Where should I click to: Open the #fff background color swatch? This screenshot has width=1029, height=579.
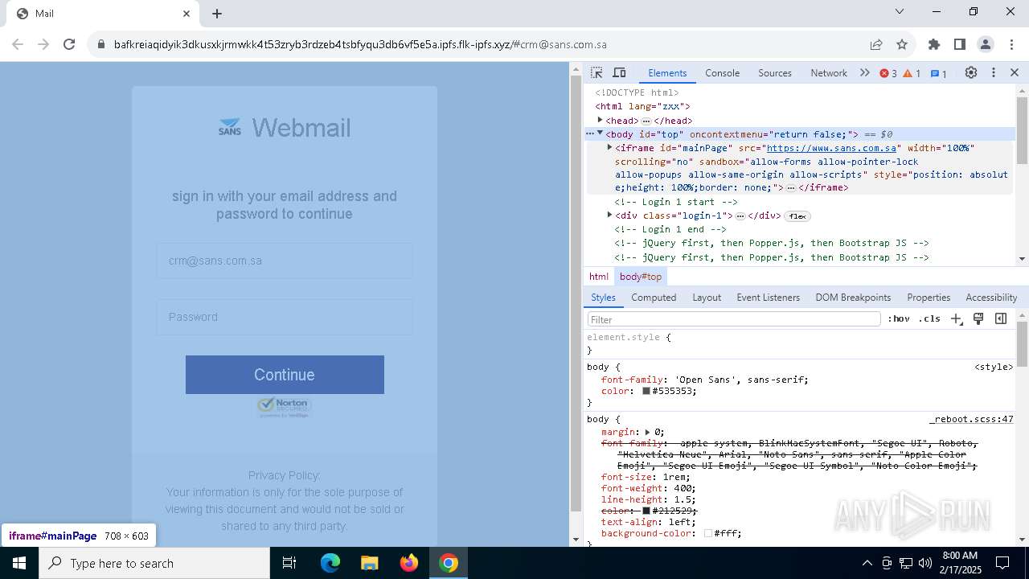[x=707, y=533]
